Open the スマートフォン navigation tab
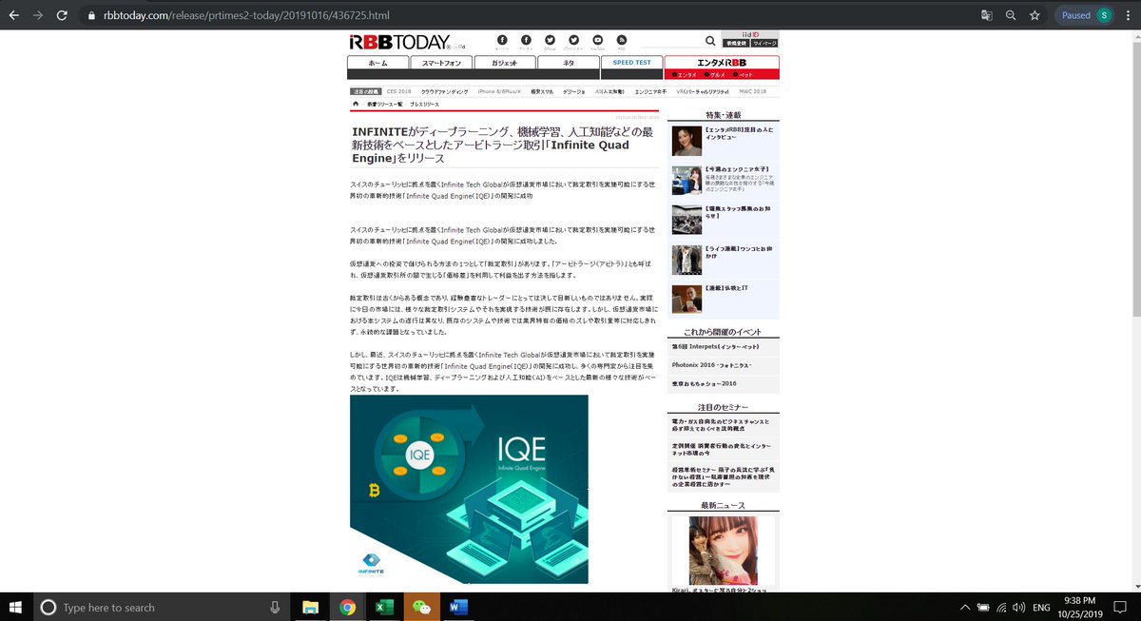The width and height of the screenshot is (1141, 621). (x=441, y=63)
